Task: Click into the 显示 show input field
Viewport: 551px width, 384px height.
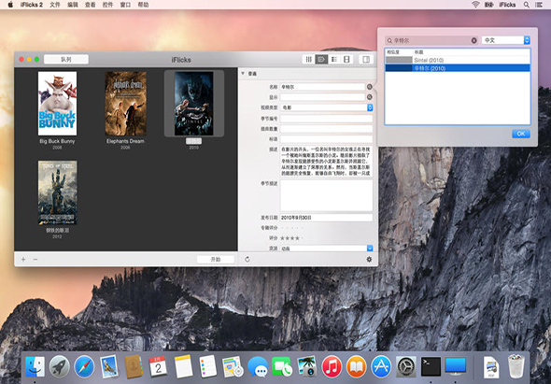Action: point(322,97)
